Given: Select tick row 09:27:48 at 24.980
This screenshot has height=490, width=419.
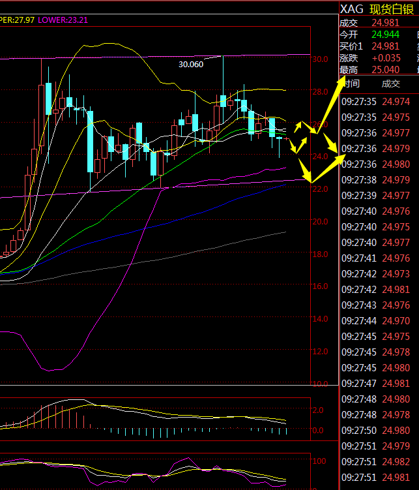Looking at the screenshot, I should point(375,399).
